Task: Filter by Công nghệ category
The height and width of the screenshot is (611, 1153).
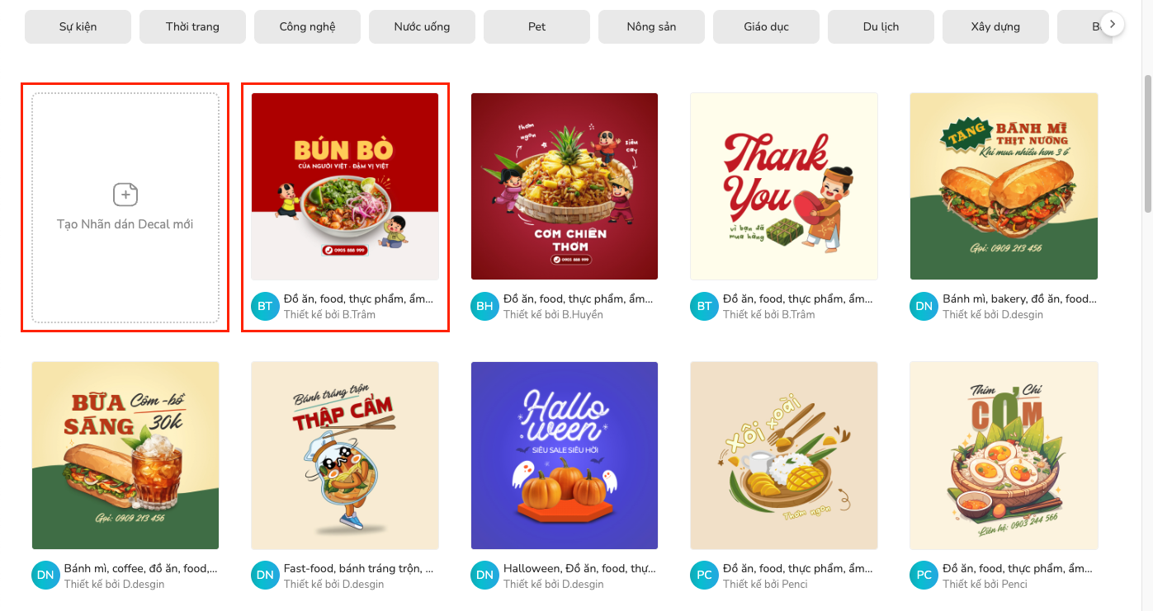Action: pos(307,26)
